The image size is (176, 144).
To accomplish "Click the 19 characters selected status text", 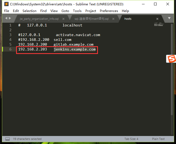I will click(27, 139).
